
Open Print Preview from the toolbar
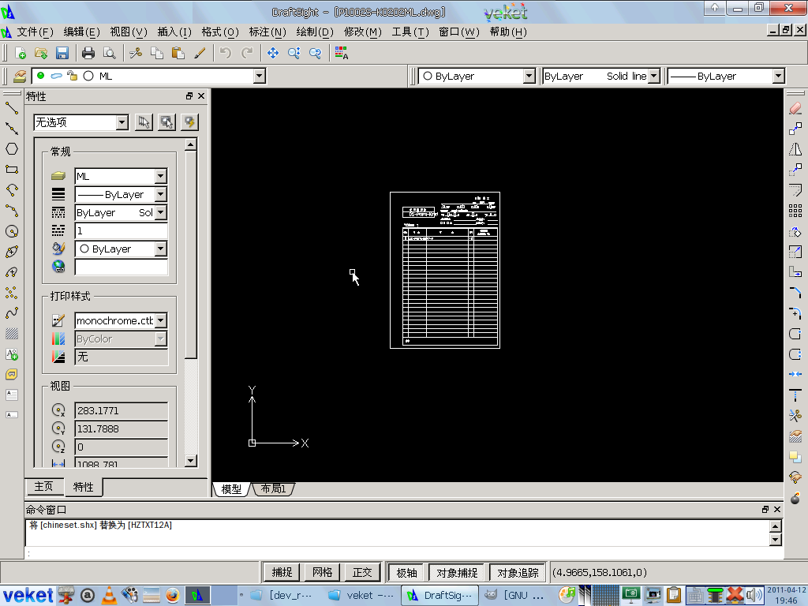point(109,53)
